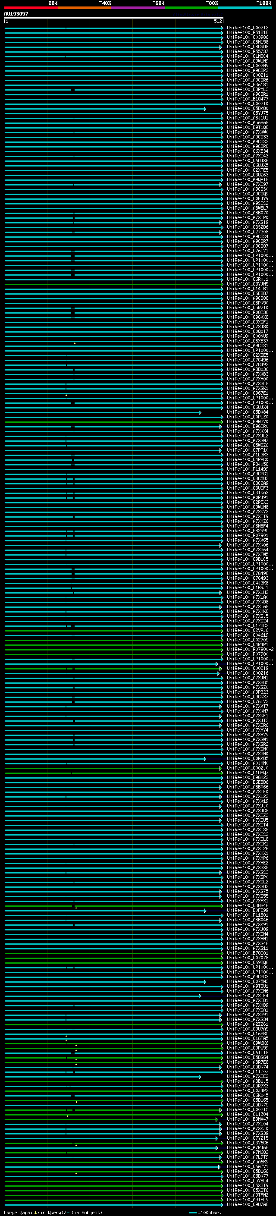Click the short alignment bar of UniRef100_A7XIE2
This screenshot has height=1216, width=276.
[x=103, y=1077]
